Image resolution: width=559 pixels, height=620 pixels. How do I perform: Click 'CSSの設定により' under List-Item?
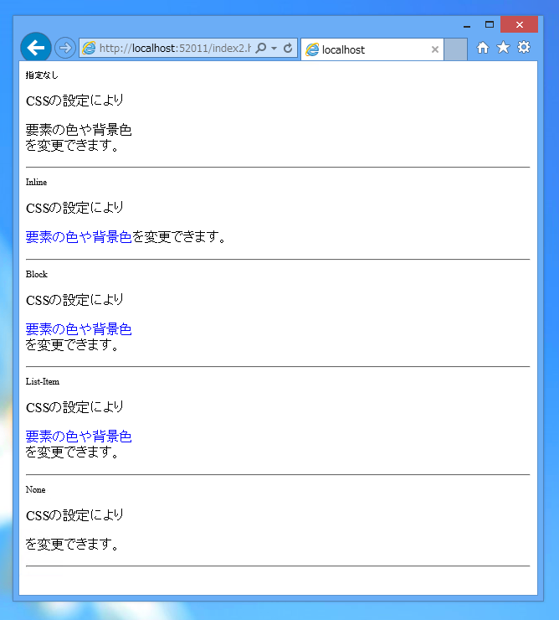(74, 407)
